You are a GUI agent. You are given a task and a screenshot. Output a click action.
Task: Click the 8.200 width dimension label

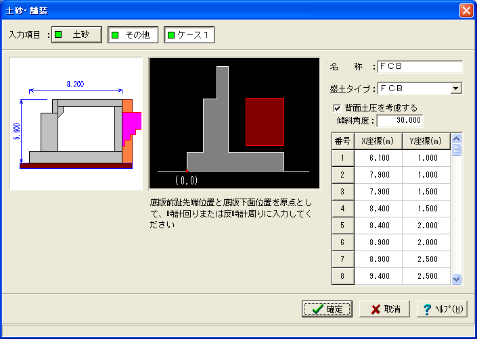coord(76,84)
